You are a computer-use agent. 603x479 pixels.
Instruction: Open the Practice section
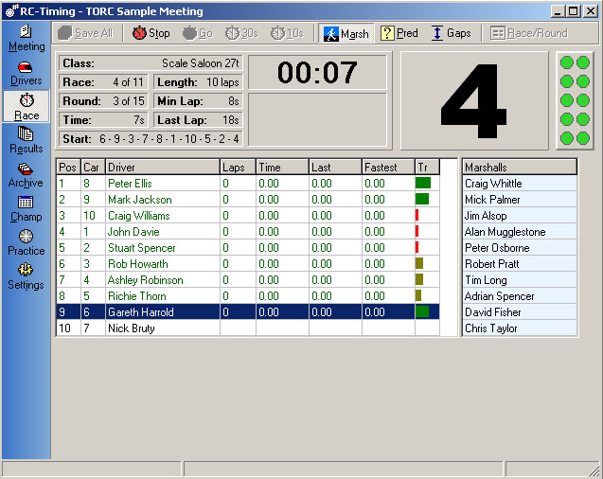[27, 242]
